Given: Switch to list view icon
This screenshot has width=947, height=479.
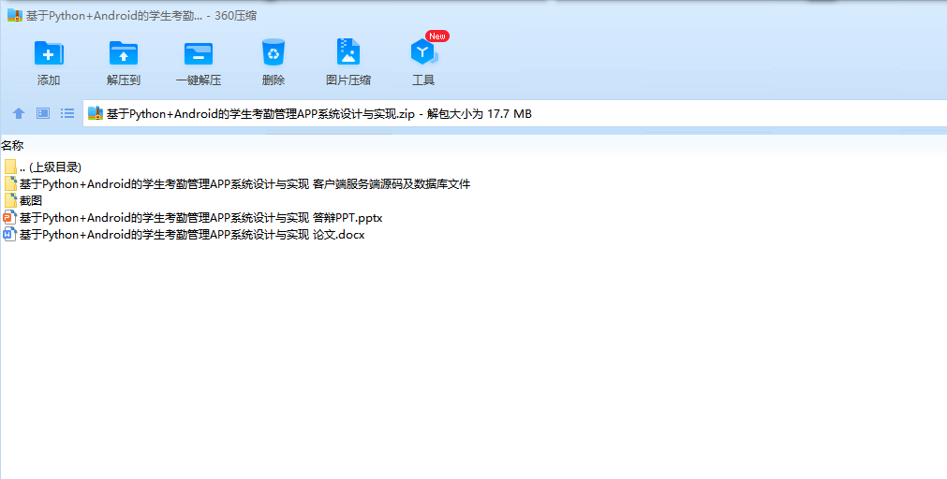Looking at the screenshot, I should 67,113.
